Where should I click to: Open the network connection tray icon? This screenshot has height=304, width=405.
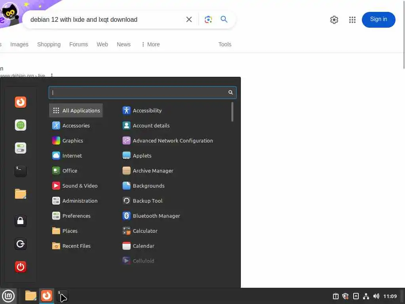point(366,296)
